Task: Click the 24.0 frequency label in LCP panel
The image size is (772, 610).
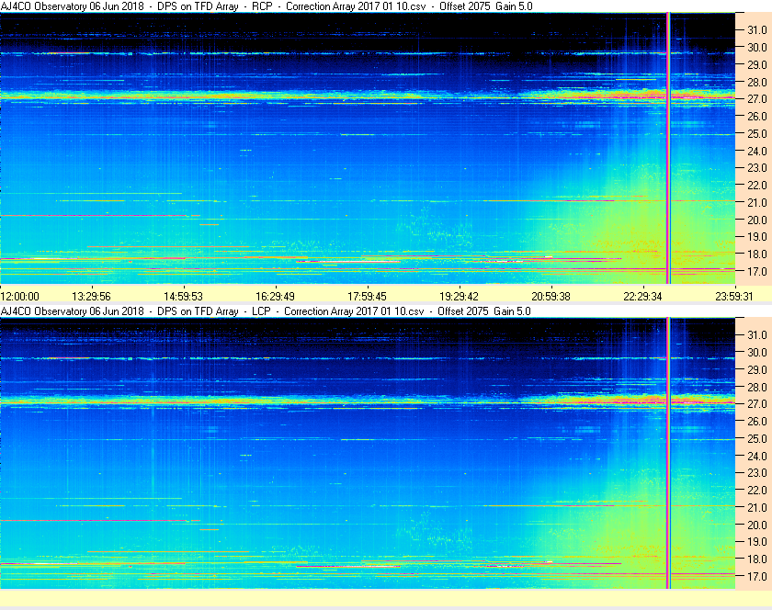Action: click(757, 456)
